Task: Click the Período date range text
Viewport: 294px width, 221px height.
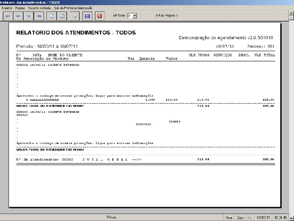Action: 47,47
